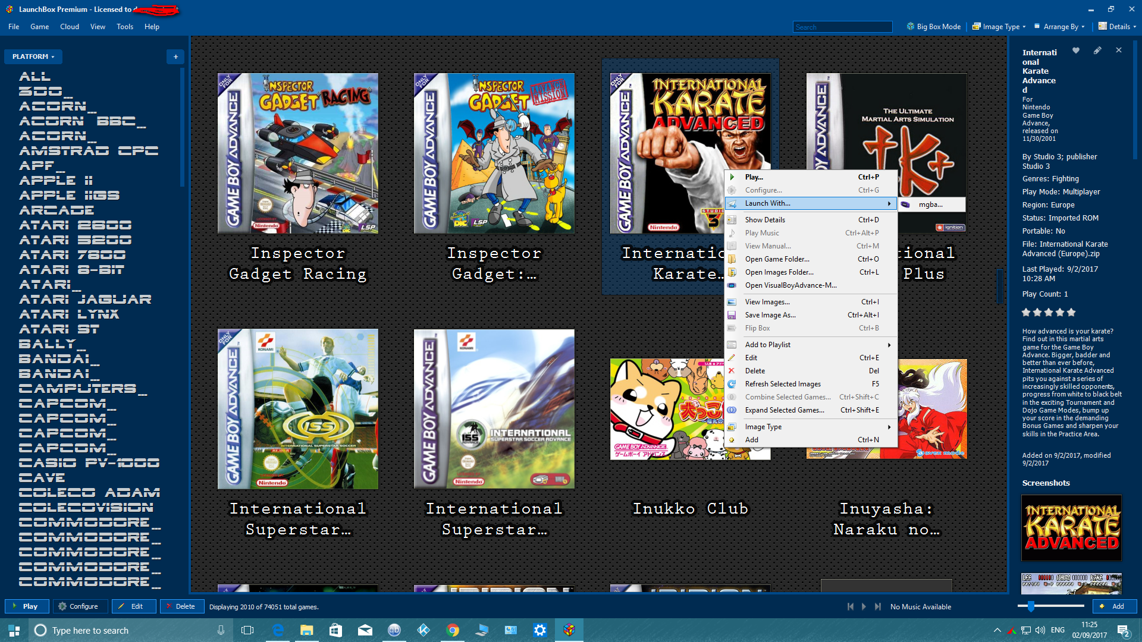Click the Search input field
The width and height of the screenshot is (1142, 642).
pos(843,27)
